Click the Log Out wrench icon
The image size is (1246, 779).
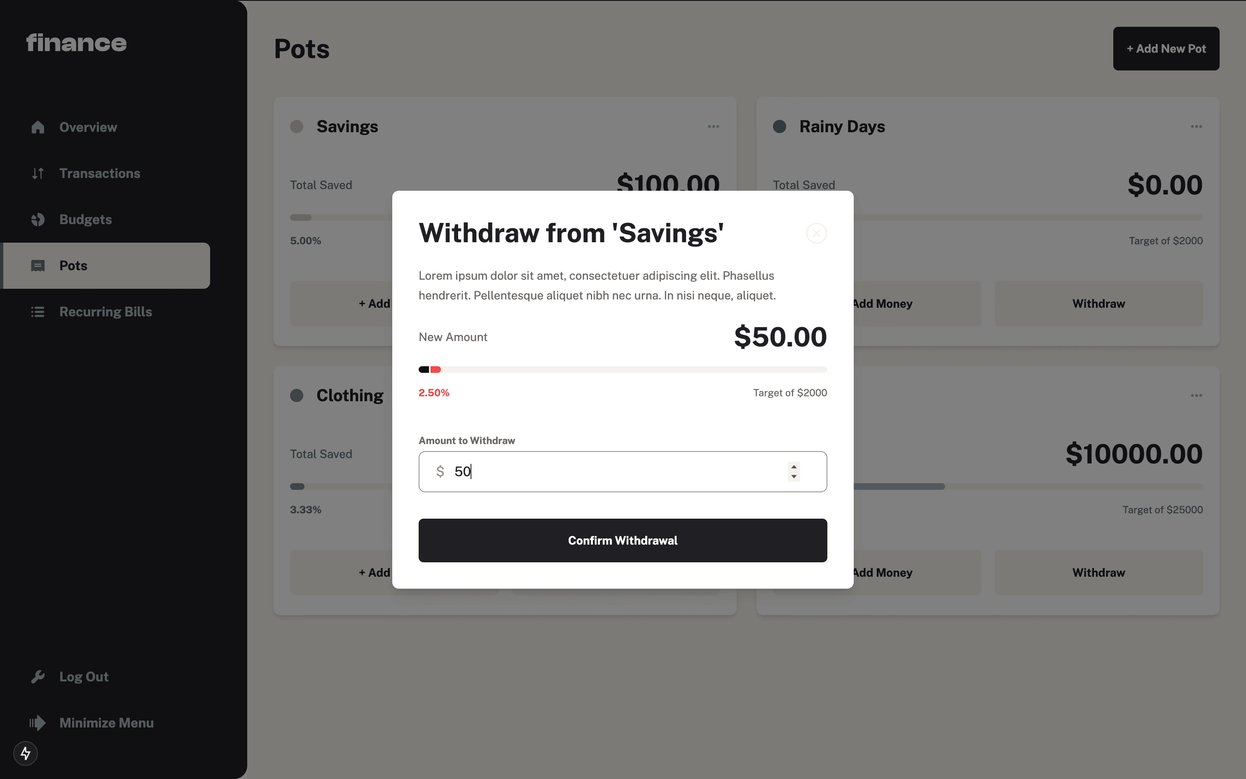pos(37,676)
